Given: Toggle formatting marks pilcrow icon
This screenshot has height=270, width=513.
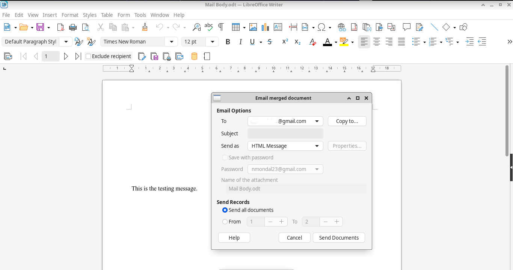Looking at the screenshot, I should click(221, 27).
